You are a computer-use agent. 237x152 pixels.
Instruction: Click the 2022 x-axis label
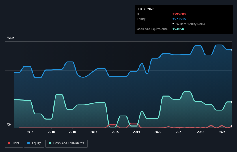click(x=201, y=132)
